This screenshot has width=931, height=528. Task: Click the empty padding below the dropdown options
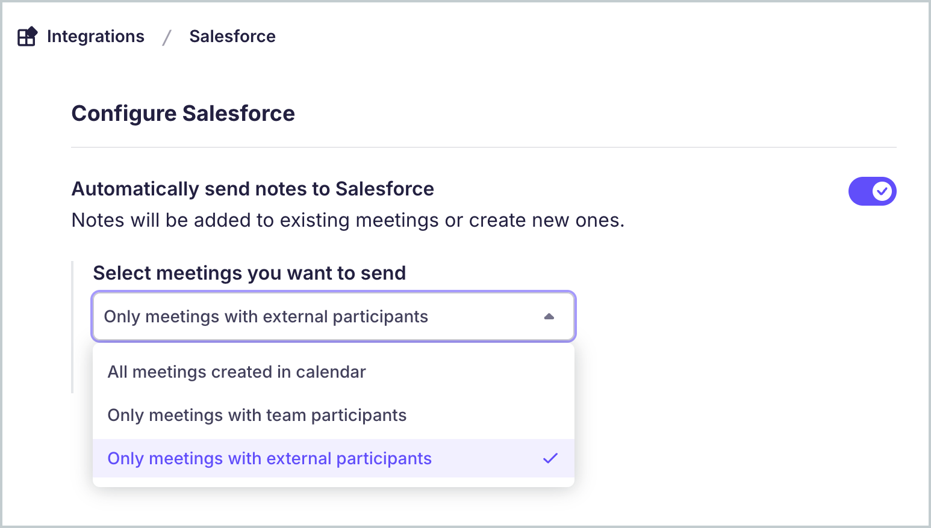(334, 482)
